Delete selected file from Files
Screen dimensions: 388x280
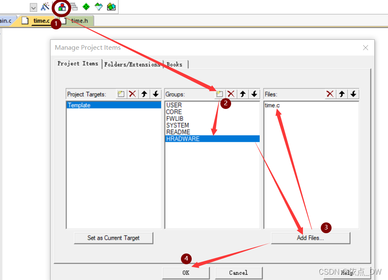(x=330, y=94)
